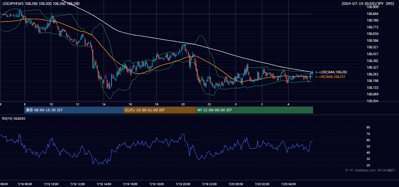Click RSI scale level 60

pyautogui.click(x=368, y=140)
